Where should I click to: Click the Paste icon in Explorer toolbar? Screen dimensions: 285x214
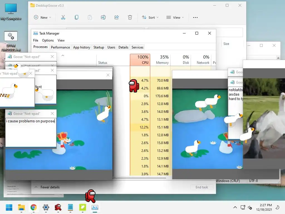pyautogui.click(x=90, y=18)
